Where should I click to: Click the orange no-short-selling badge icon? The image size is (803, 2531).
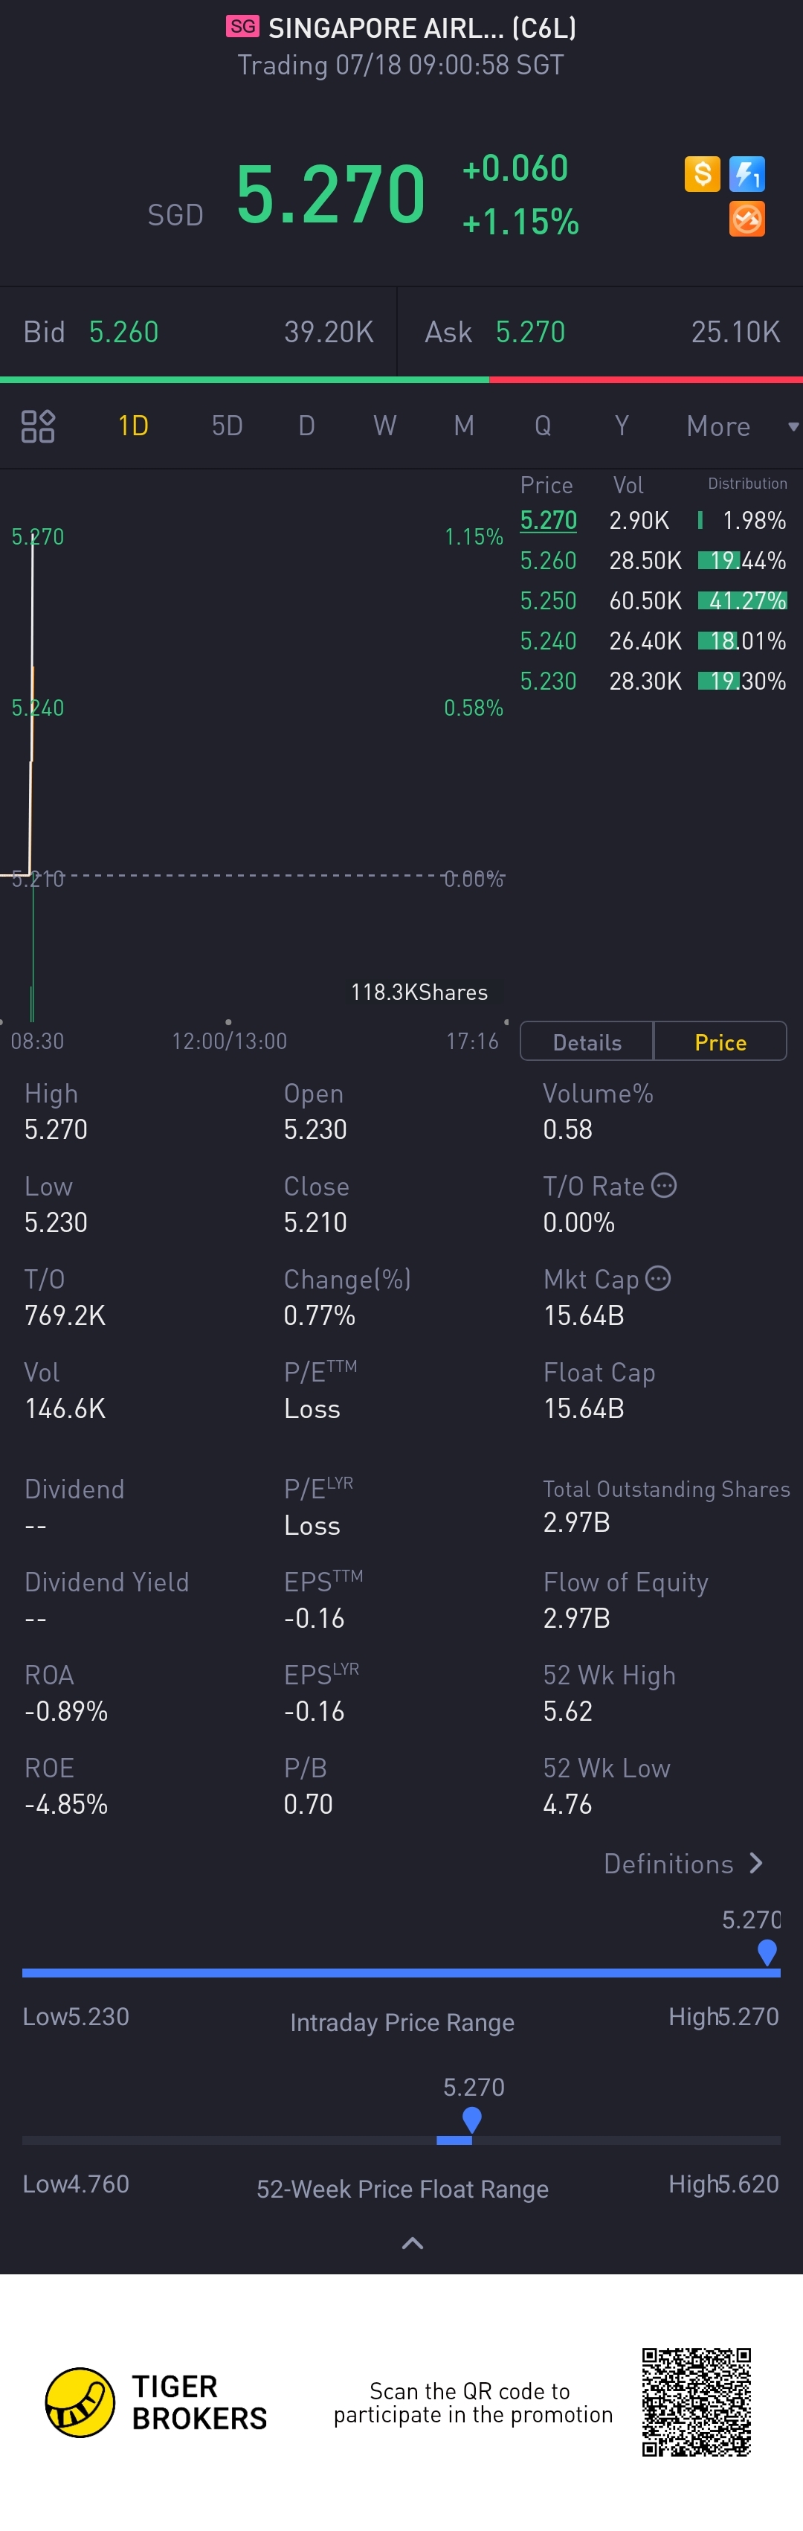click(x=747, y=219)
